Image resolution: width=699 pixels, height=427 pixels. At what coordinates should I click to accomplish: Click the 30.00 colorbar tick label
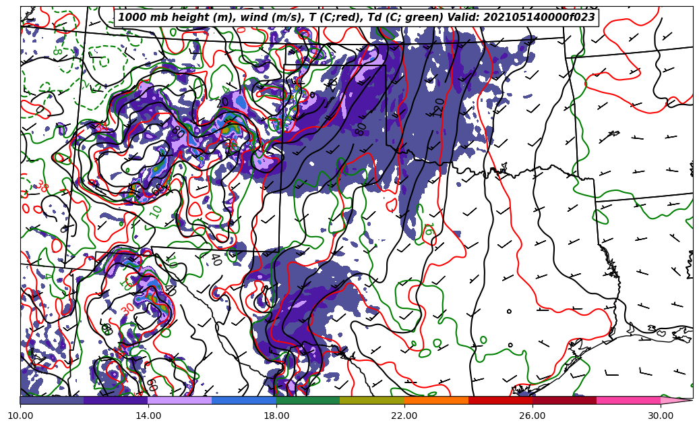pos(661,416)
